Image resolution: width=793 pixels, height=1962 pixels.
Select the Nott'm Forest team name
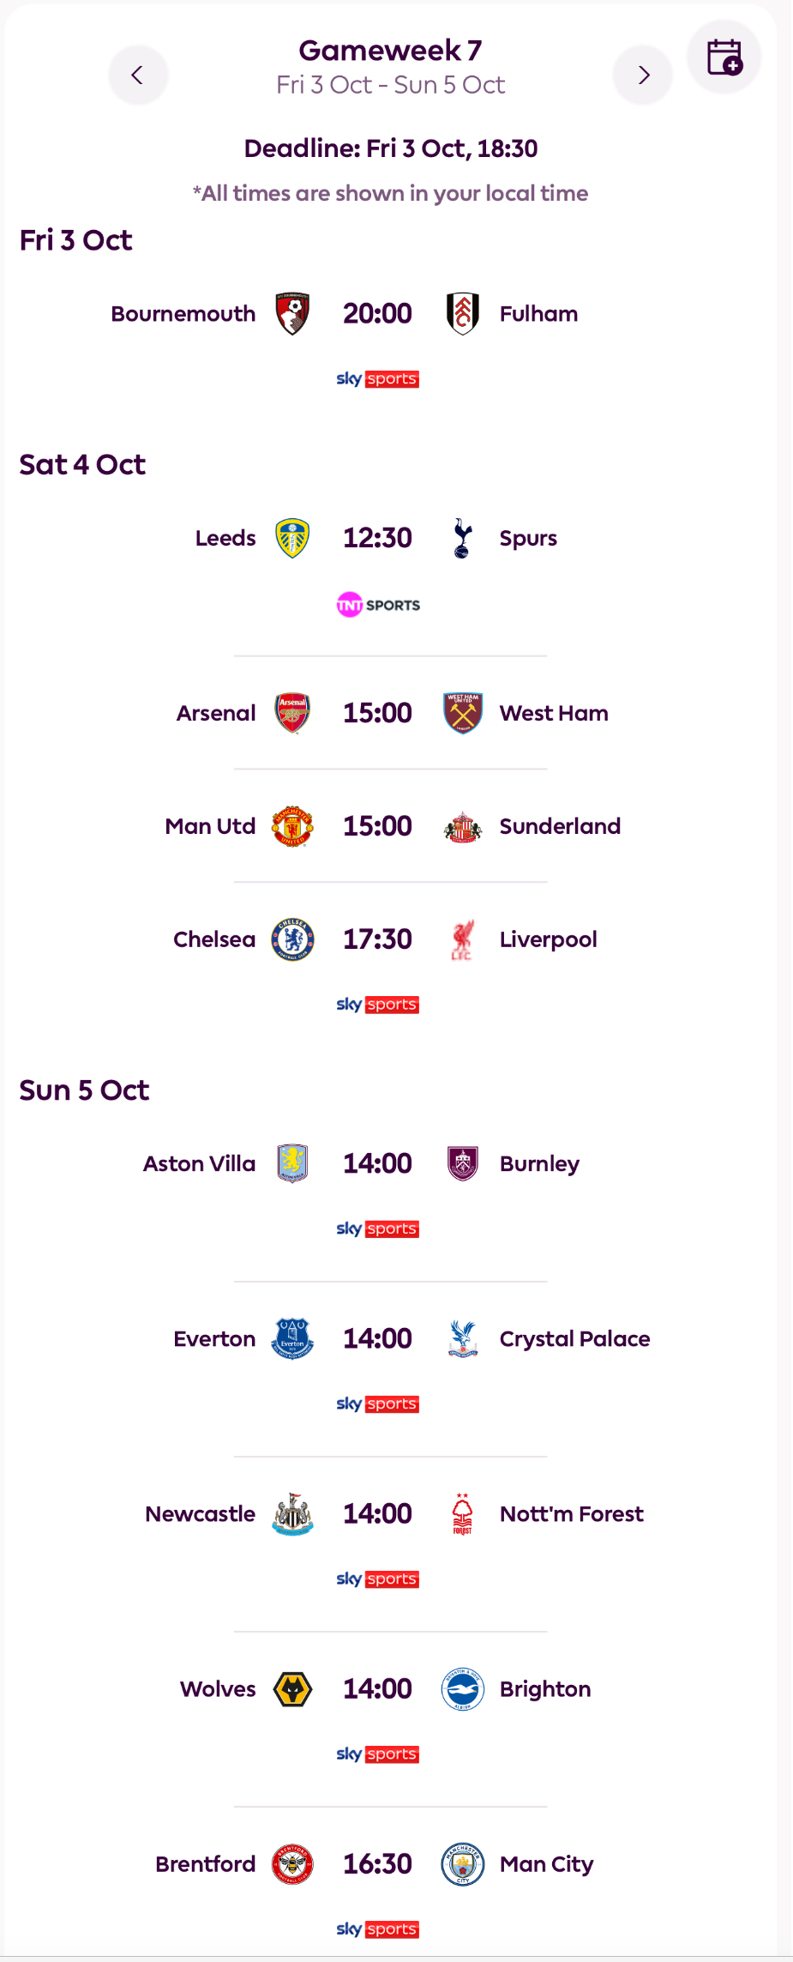coord(572,1515)
